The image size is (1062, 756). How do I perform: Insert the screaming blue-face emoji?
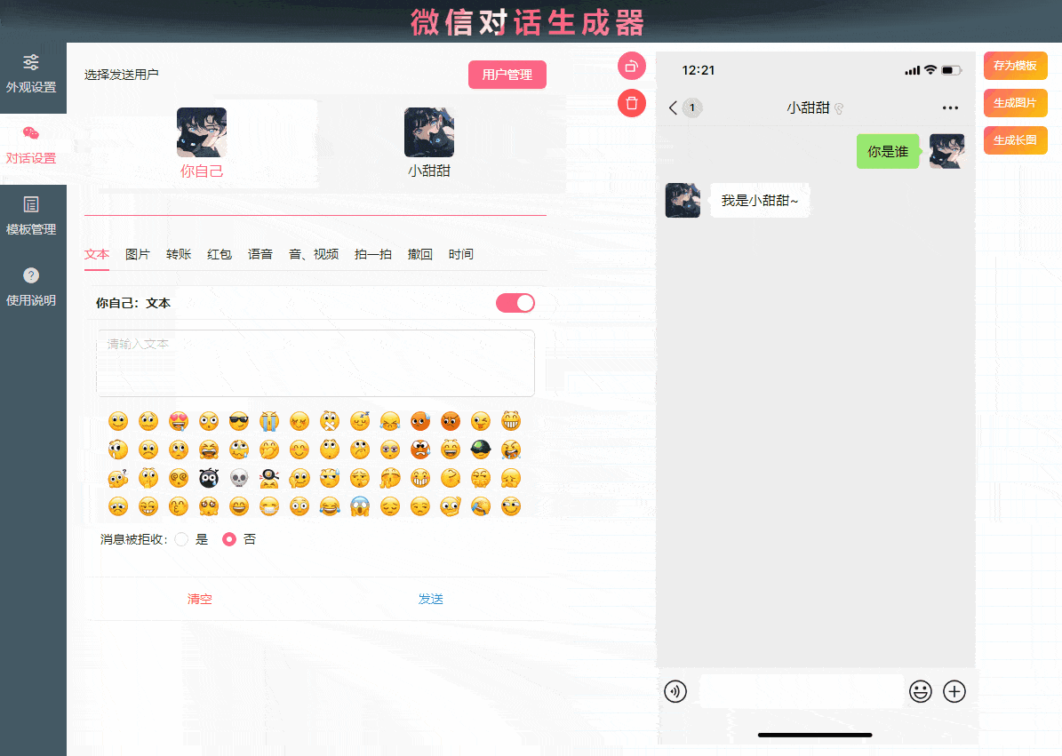[x=360, y=506]
